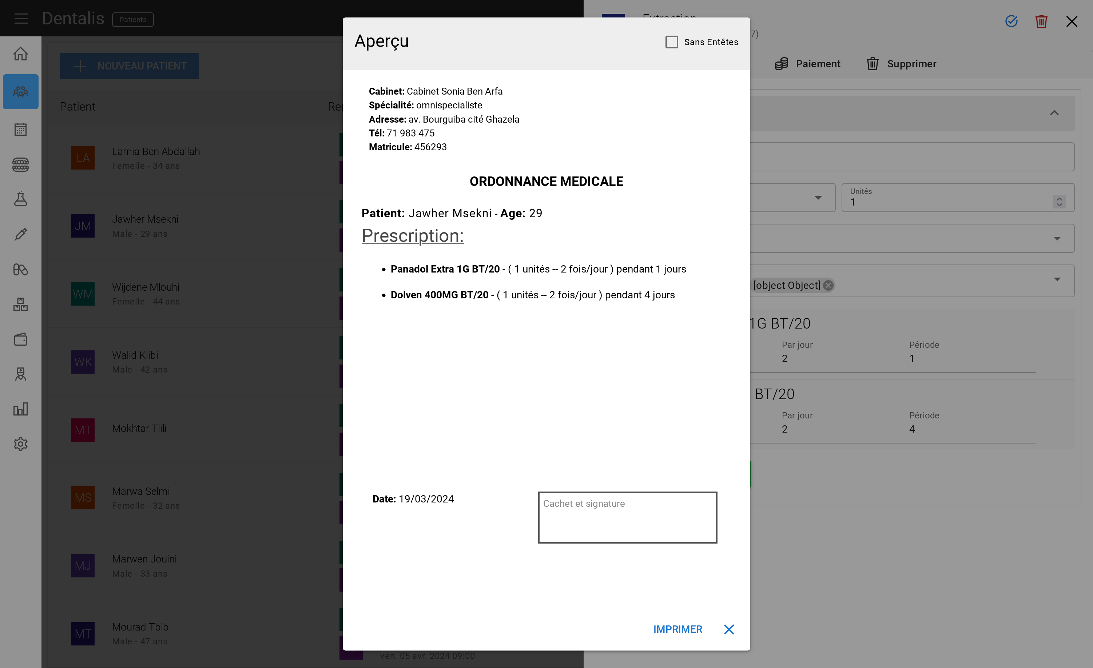Go to the Home sidebar icon
The width and height of the screenshot is (1093, 668).
click(20, 54)
